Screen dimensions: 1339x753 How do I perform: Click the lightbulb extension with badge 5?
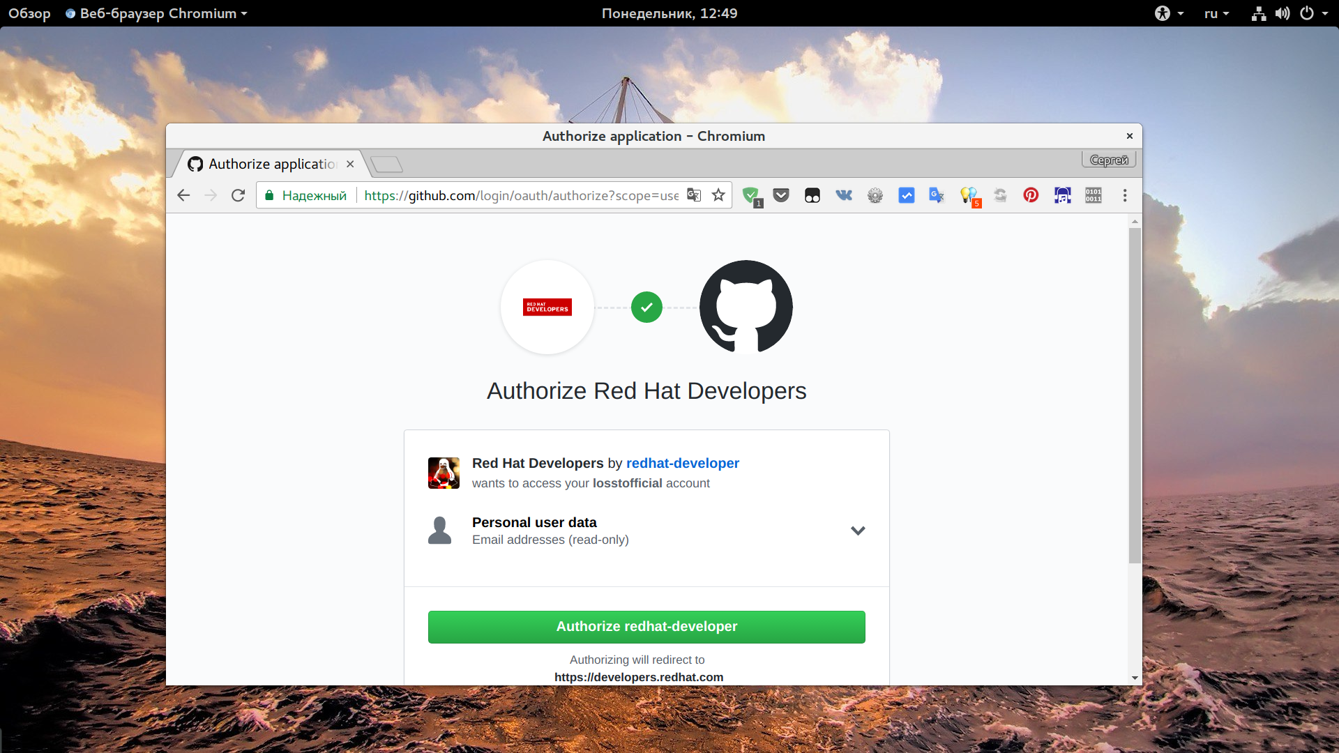969,195
